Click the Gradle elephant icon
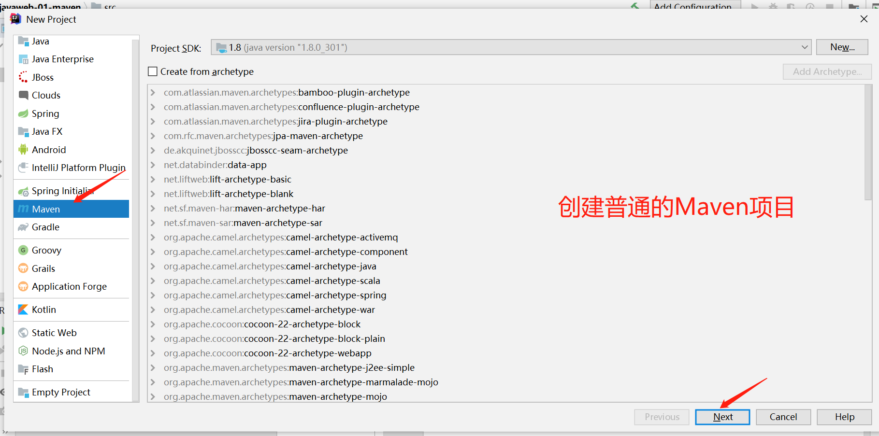 (23, 227)
